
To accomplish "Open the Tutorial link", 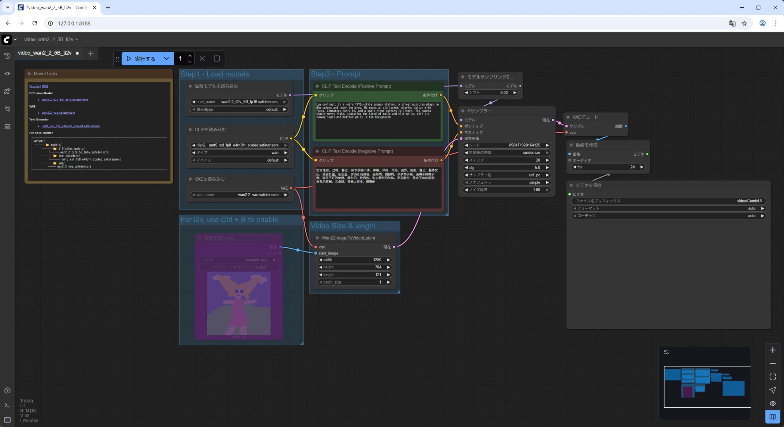I will click(34, 86).
